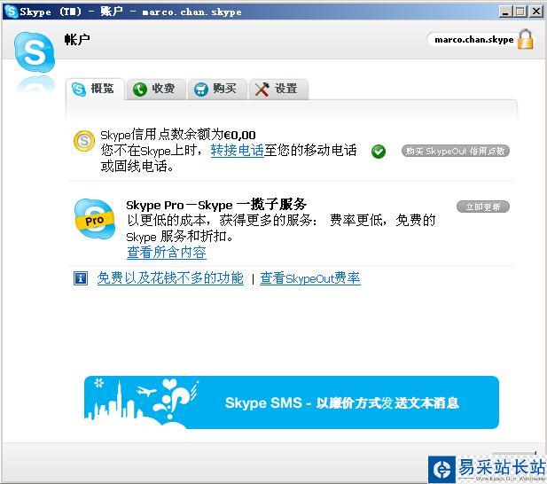Click the Skype Pro badge icon
The image size is (547, 484).
coord(95,219)
